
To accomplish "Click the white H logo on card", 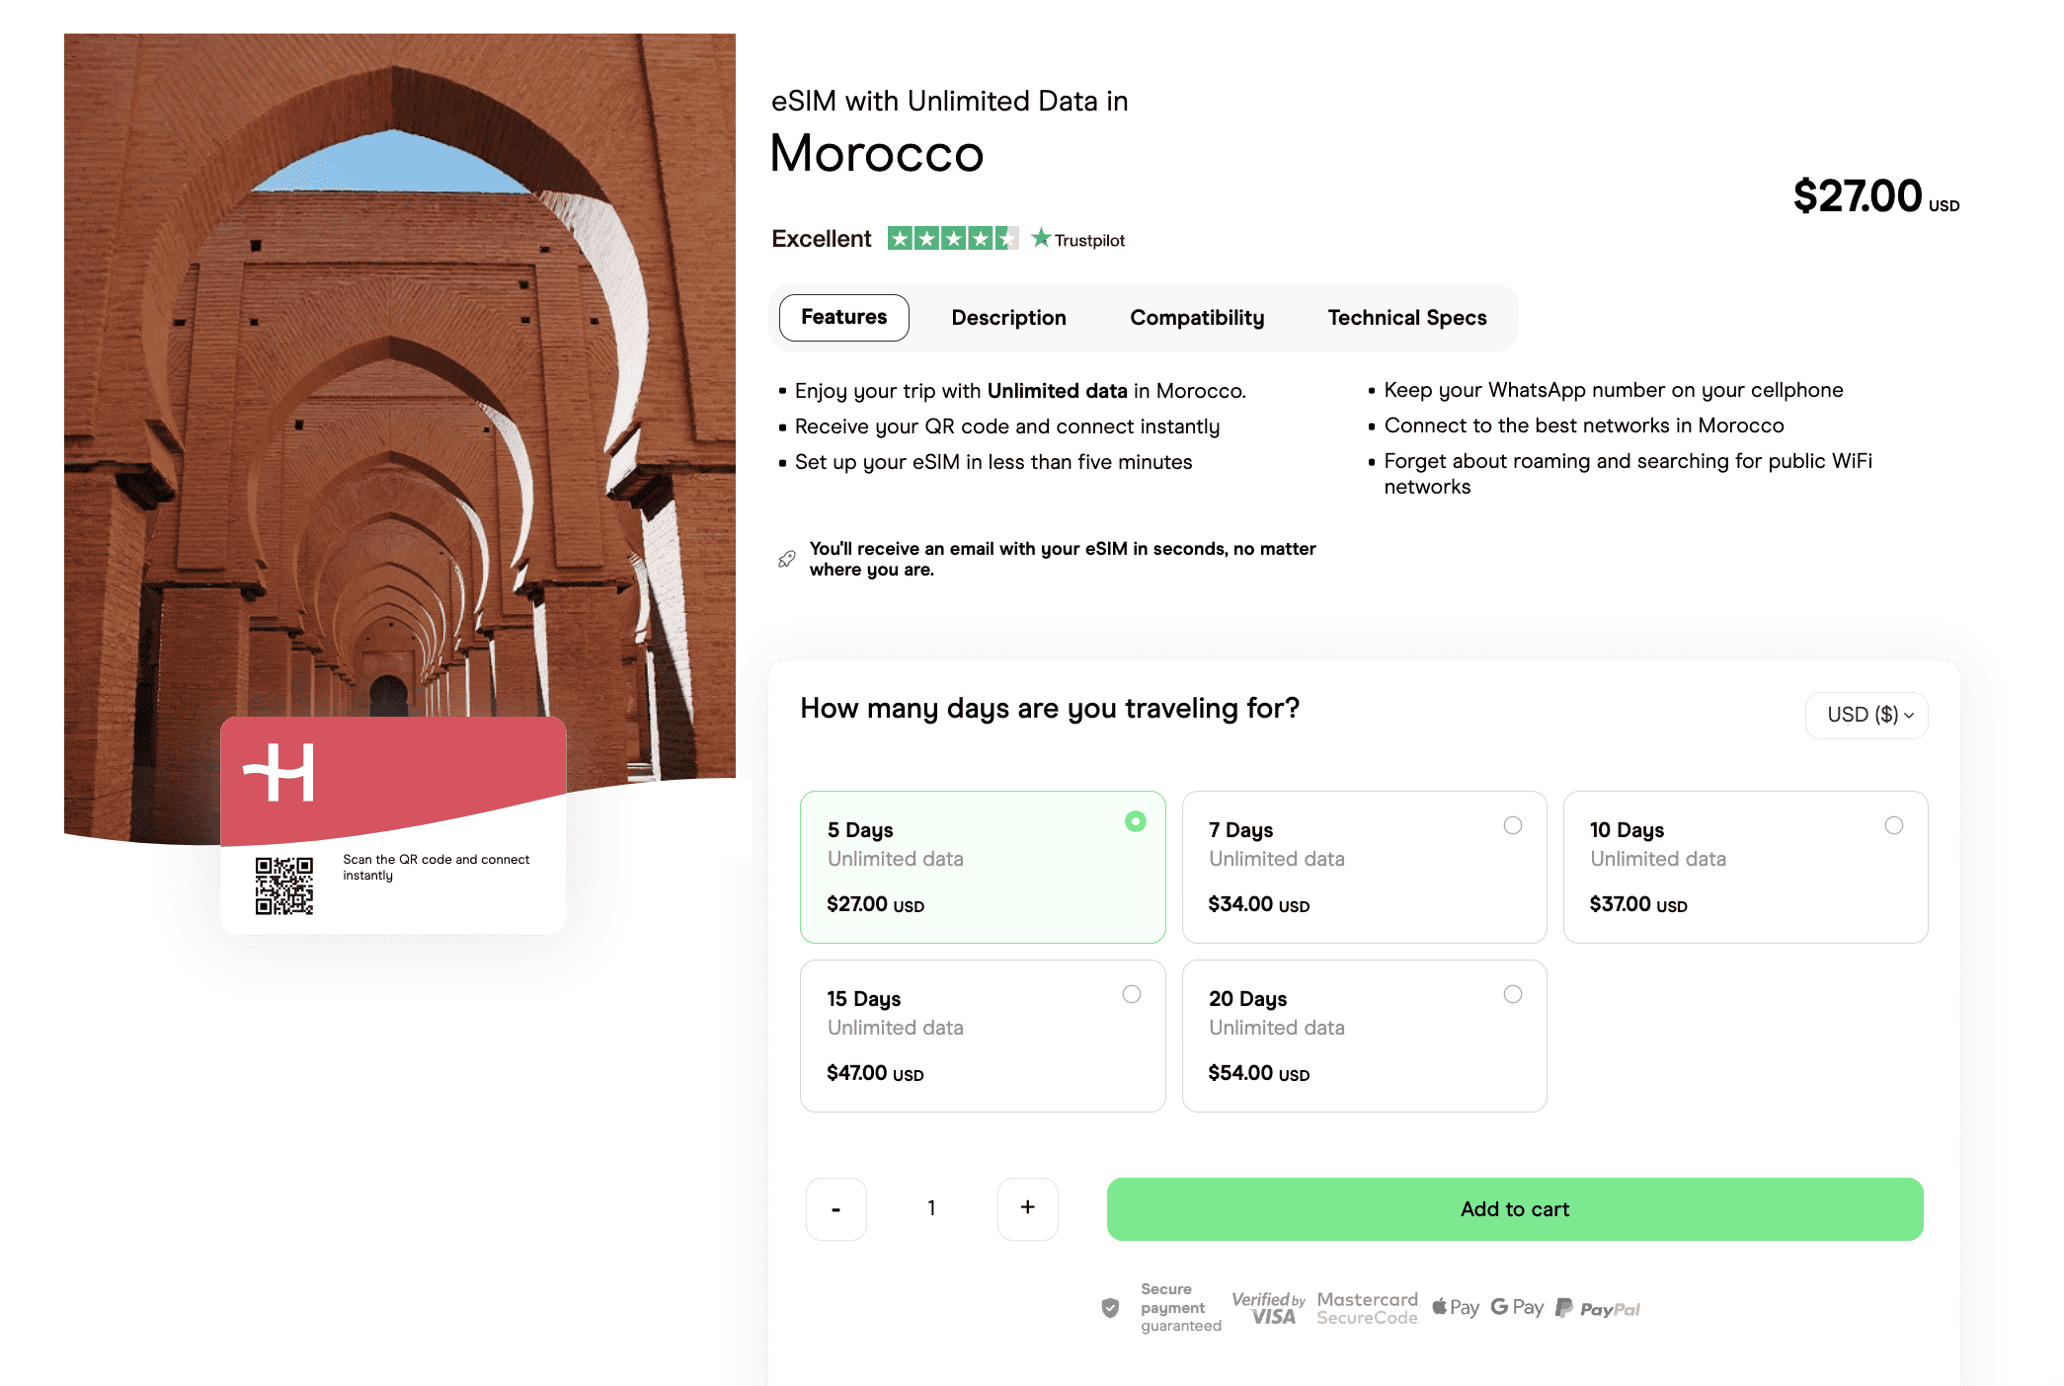I will (279, 772).
